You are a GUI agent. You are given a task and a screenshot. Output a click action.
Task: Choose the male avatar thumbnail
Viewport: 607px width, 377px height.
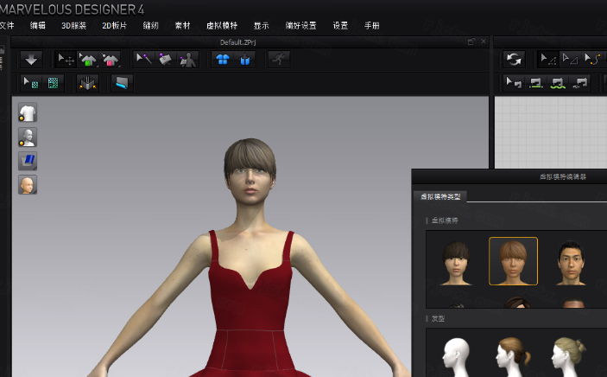571,263
